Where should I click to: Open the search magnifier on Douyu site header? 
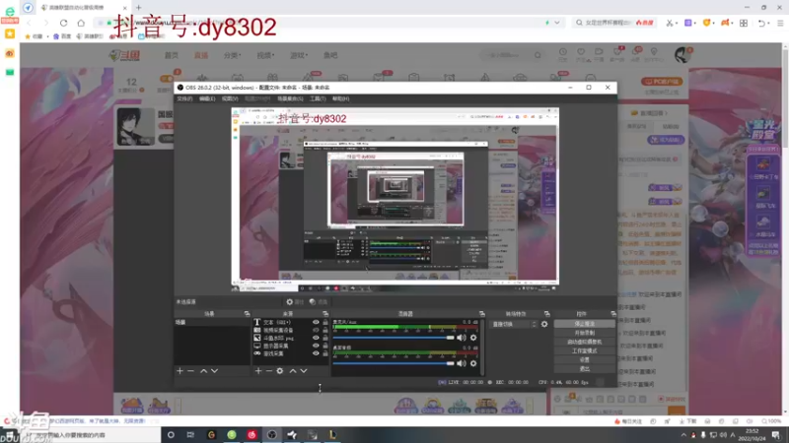click(538, 55)
